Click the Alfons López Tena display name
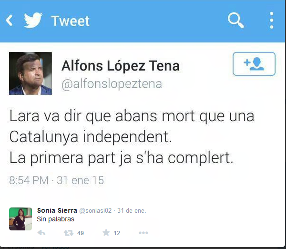This screenshot has width=286, height=249. coord(121,65)
